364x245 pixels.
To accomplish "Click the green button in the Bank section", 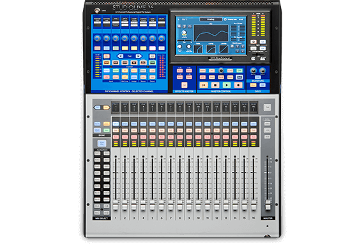I will pyautogui.click(x=106, y=130).
